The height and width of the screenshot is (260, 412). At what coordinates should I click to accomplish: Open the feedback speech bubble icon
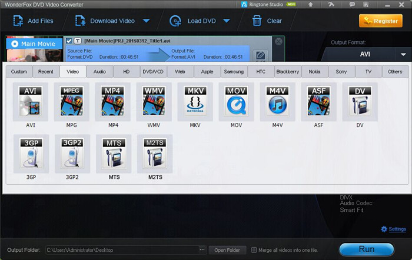click(352, 5)
